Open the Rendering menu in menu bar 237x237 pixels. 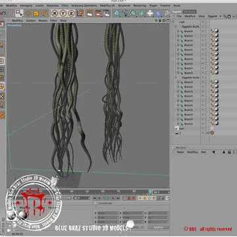[x=140, y=5]
